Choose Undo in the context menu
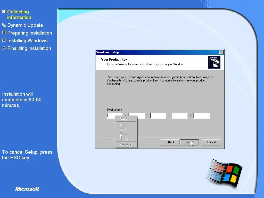Image resolution: width=264 pixels, height=198 pixels. coord(126,118)
